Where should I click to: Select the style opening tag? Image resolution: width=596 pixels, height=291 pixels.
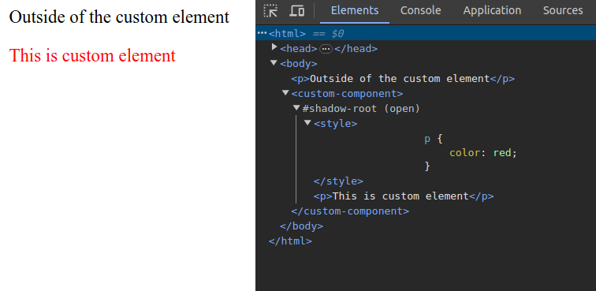click(335, 124)
